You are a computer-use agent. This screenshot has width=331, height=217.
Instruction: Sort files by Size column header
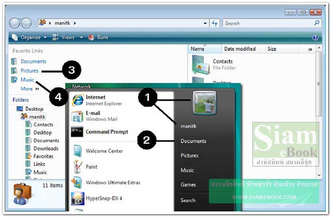point(281,48)
